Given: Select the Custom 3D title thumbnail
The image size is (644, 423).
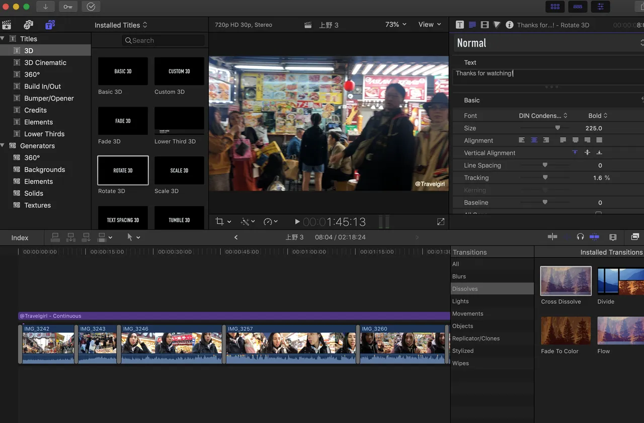Looking at the screenshot, I should click(179, 71).
